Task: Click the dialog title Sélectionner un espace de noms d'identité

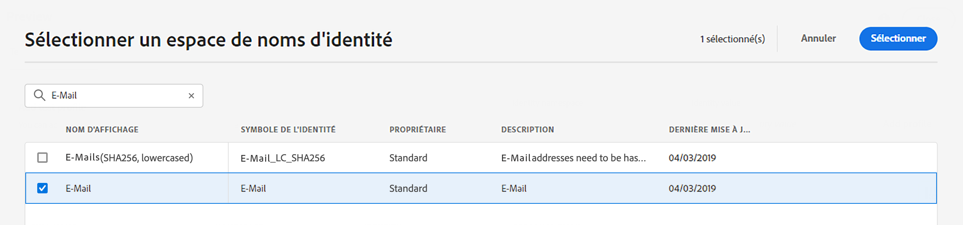Action: tap(208, 39)
